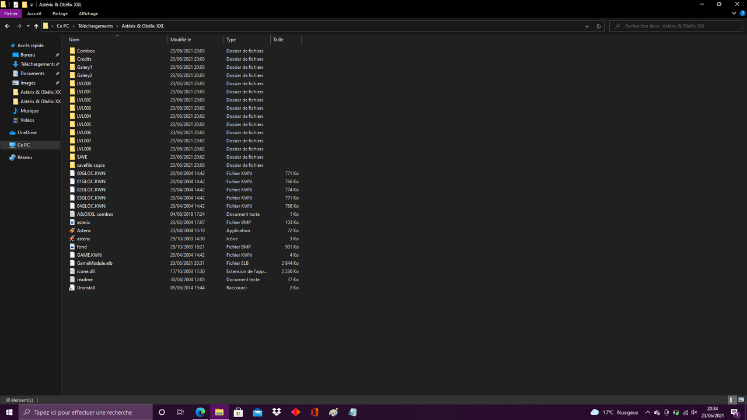This screenshot has width=747, height=420.
Task: Sort by the Modifié le column header
Action: pos(196,40)
